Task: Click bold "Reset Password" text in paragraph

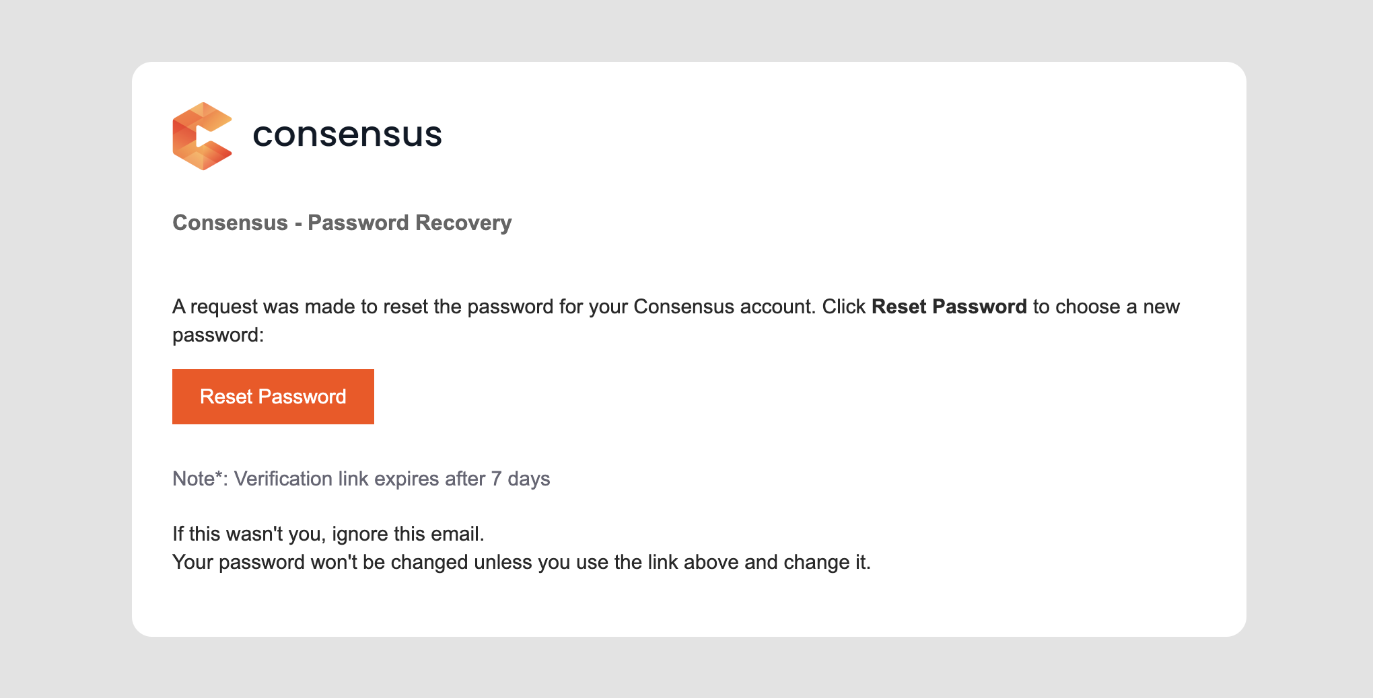Action: coord(949,307)
